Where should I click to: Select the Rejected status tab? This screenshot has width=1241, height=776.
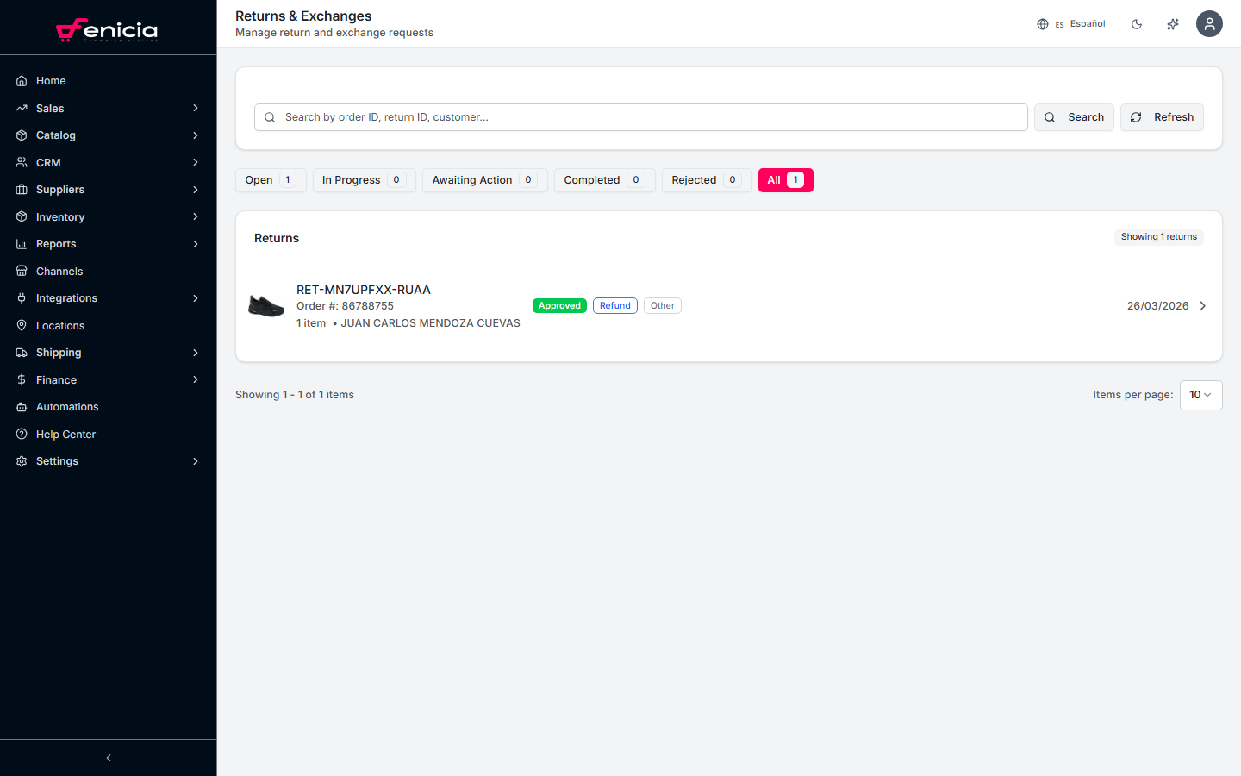point(706,179)
